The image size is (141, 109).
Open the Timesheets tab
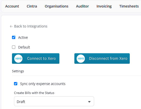129,6
